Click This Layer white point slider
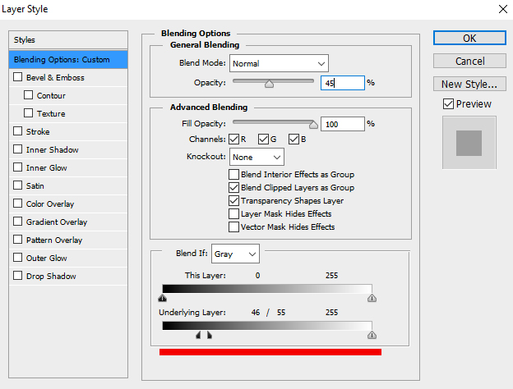 [372, 298]
